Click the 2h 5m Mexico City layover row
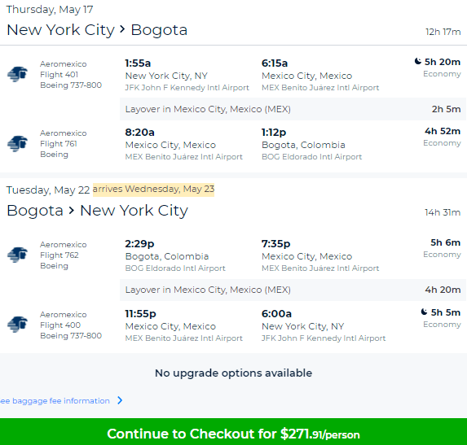 pyautogui.click(x=293, y=109)
